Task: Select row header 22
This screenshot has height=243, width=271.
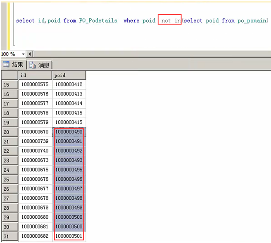Action: [10, 151]
